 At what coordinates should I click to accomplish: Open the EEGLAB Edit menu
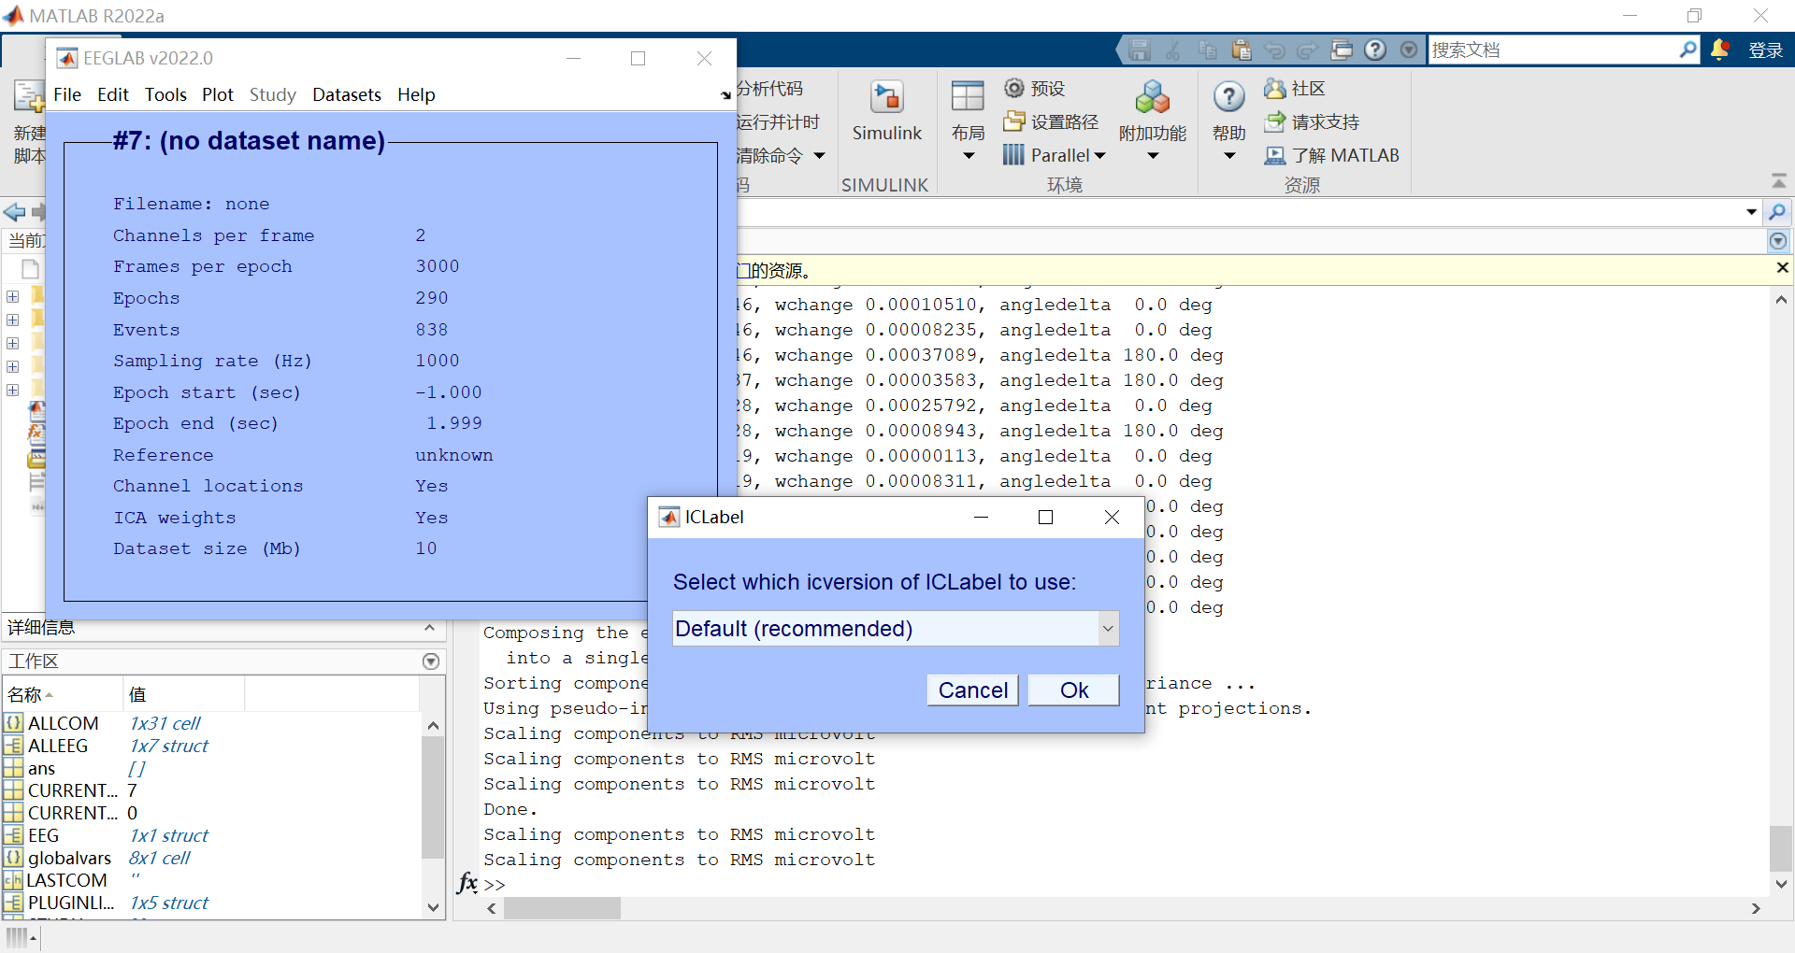pos(112,94)
